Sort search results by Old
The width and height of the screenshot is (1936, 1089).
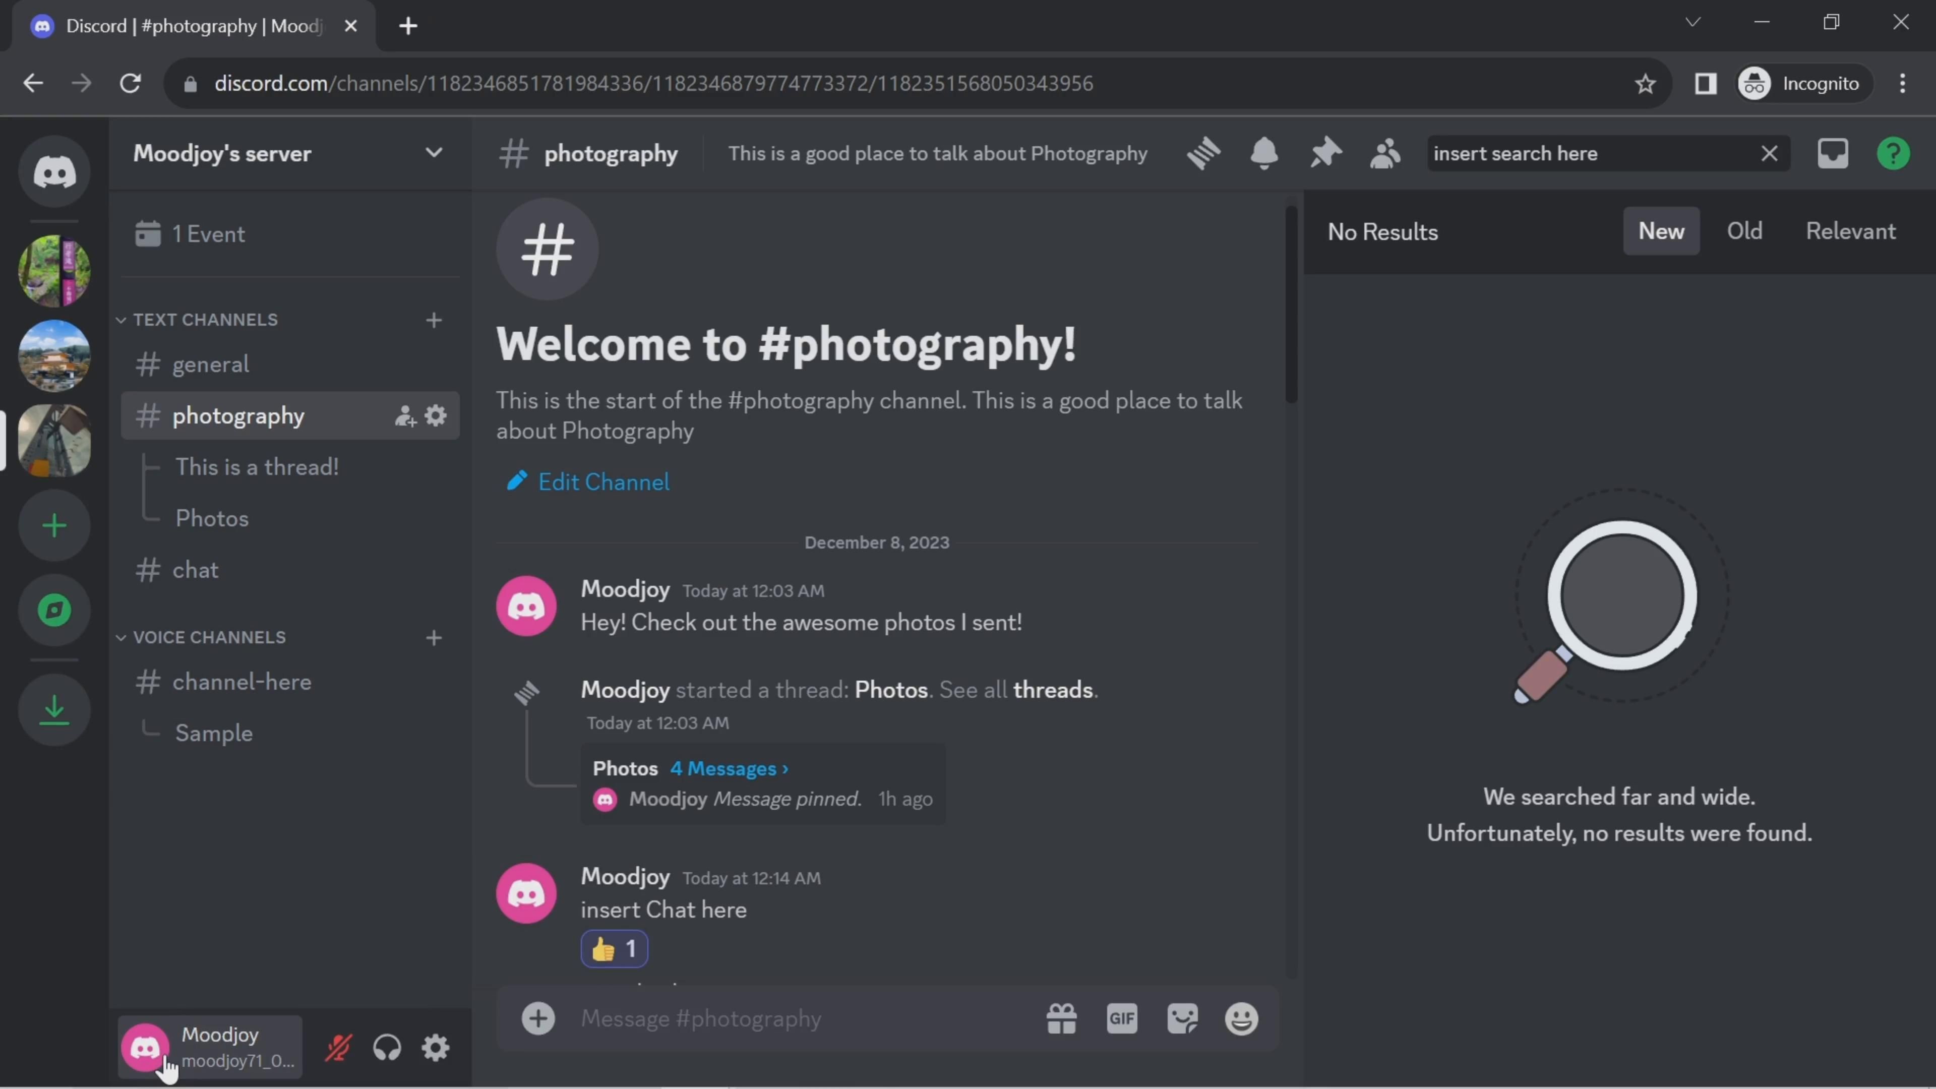(1743, 231)
